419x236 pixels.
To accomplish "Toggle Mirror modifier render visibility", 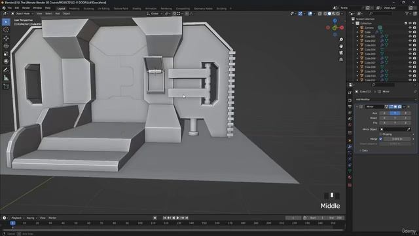I will tap(399, 107).
